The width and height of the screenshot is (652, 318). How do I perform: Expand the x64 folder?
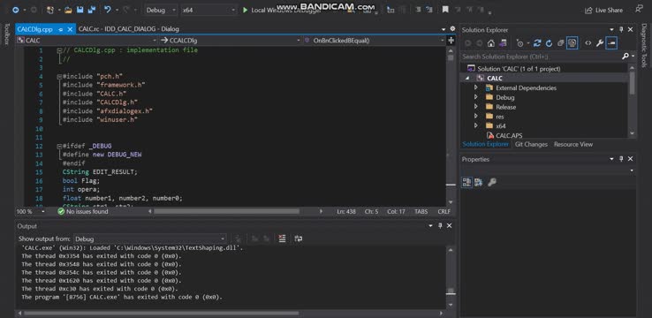click(x=476, y=125)
